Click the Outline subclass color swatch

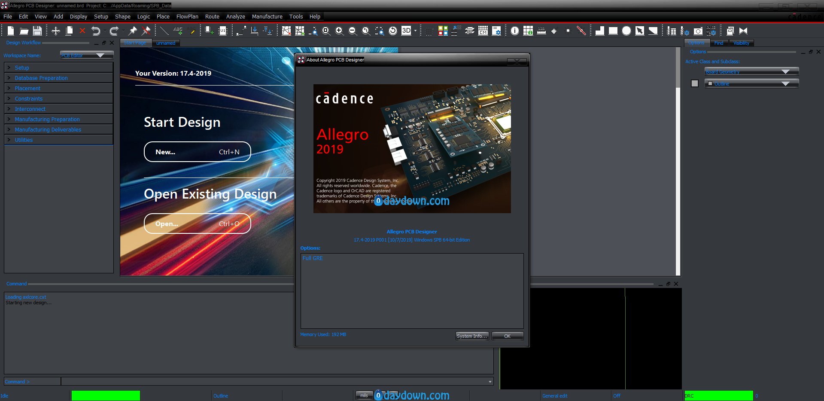tap(695, 83)
